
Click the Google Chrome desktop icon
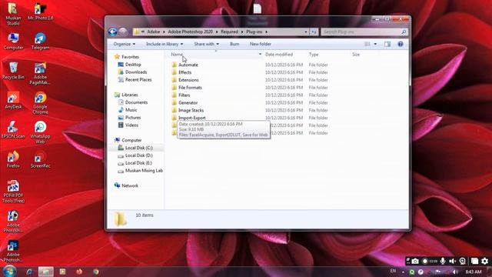click(40, 103)
